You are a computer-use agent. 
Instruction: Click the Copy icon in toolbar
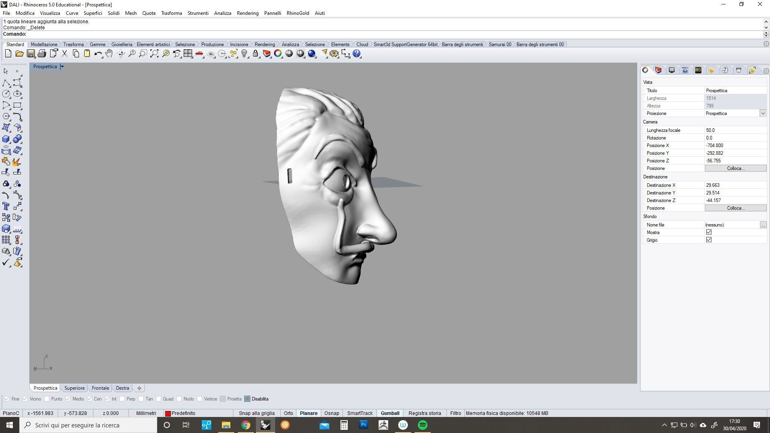point(75,54)
